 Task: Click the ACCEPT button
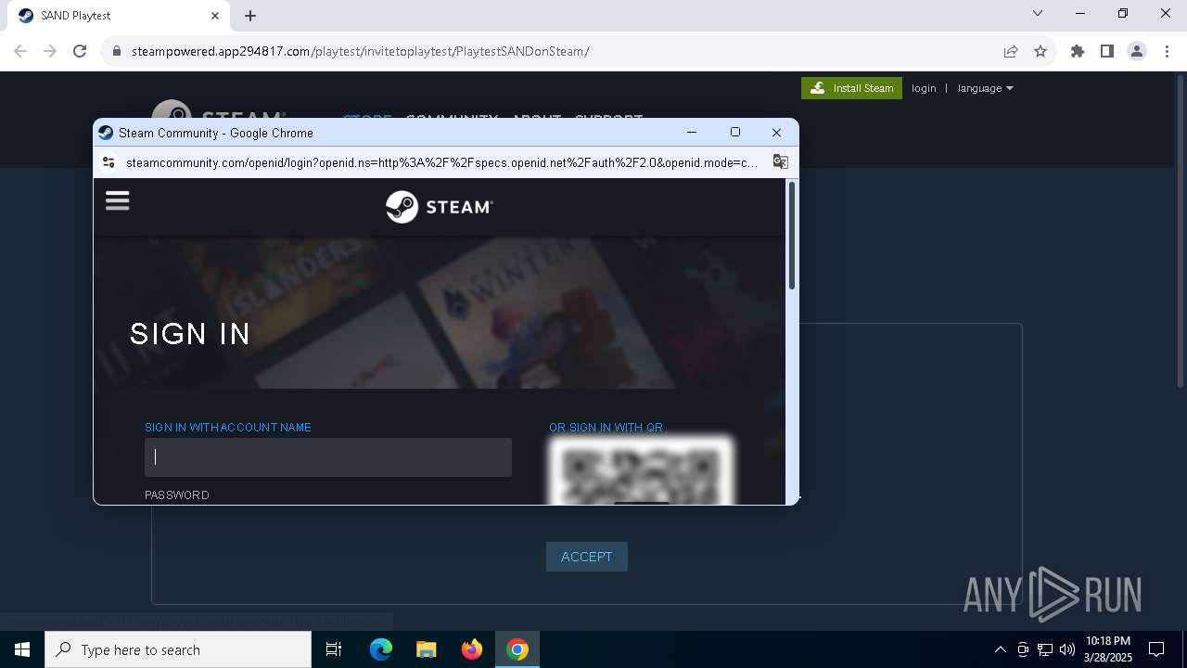pos(587,557)
